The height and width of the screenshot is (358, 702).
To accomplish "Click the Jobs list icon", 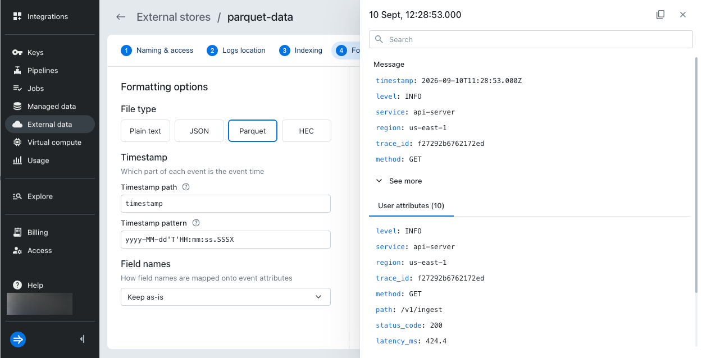I will pos(17,88).
